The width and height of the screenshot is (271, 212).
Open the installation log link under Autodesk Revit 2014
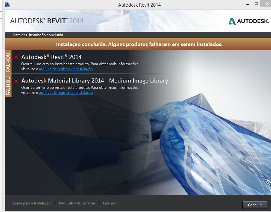(66, 69)
